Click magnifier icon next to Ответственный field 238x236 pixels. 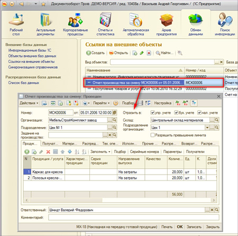coord(217,210)
